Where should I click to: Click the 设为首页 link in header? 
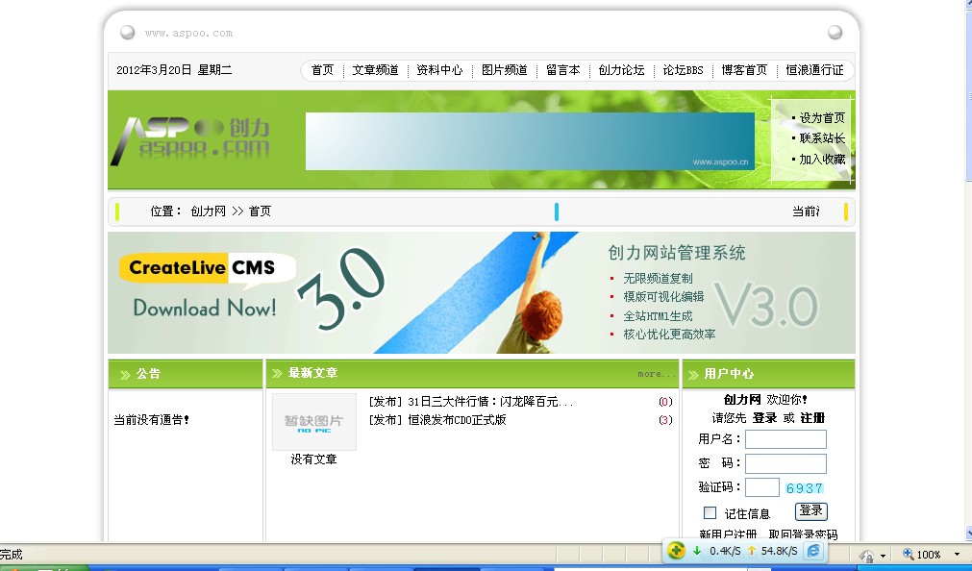(822, 118)
